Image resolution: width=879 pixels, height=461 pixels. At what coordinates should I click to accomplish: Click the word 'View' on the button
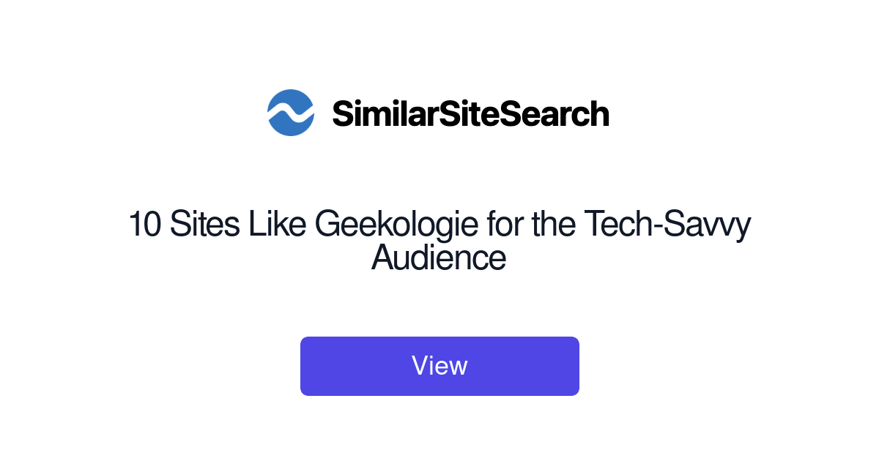[439, 366]
